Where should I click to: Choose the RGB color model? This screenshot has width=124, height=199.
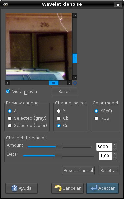pyautogui.click(x=96, y=118)
